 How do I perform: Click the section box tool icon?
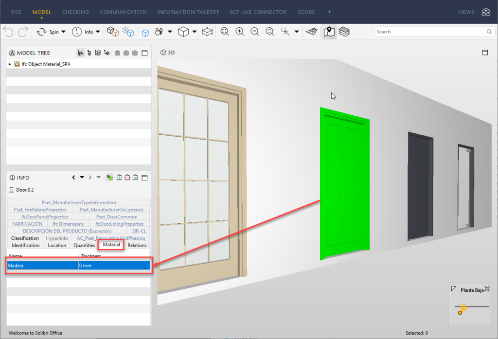click(207, 32)
